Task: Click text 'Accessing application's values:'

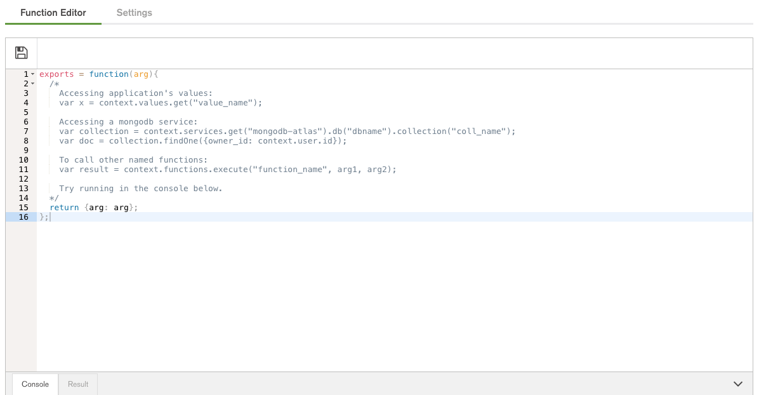Action: pyautogui.click(x=136, y=93)
